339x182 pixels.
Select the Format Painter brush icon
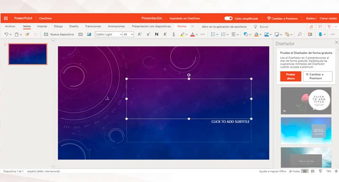click(x=27, y=34)
